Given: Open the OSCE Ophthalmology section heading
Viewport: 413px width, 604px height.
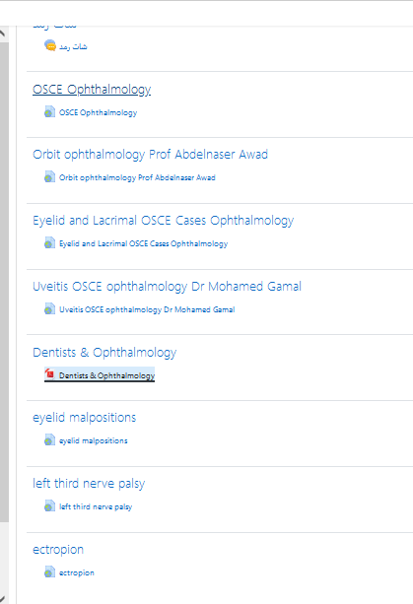Looking at the screenshot, I should coord(92,90).
